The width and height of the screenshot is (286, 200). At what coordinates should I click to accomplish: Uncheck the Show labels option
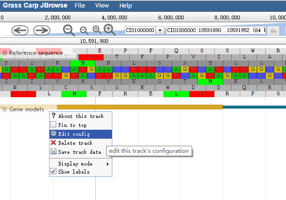tap(53, 172)
